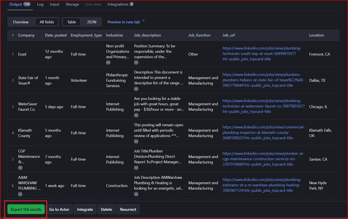Image resolution: width=348 pixels, height=219 pixels.
Task: Click the '1 week ago' date cell
Action: coord(55,186)
